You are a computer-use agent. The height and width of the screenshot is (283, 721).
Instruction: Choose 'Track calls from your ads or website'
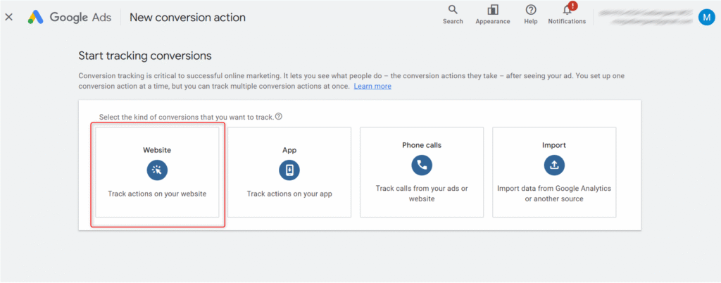[422, 194]
